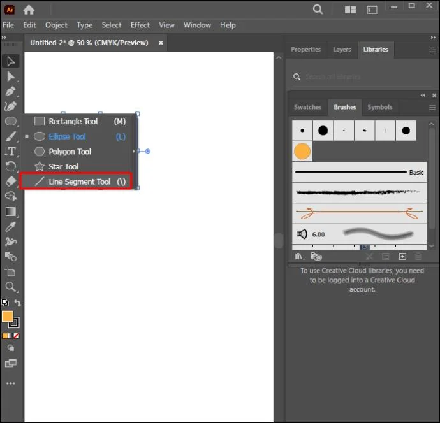Open the Search magnifier in title bar

(x=318, y=10)
